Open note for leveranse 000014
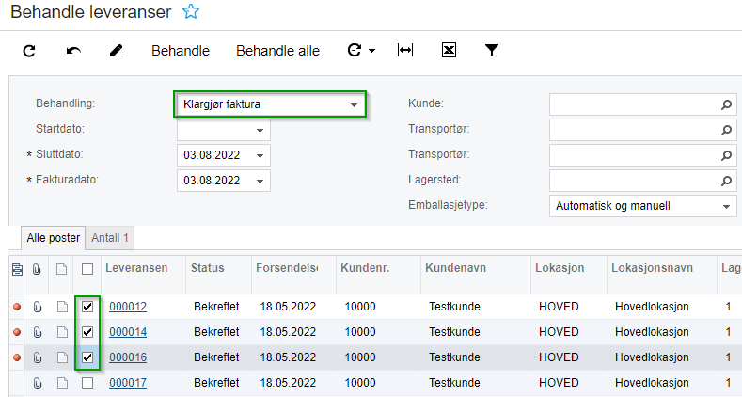 [62, 332]
